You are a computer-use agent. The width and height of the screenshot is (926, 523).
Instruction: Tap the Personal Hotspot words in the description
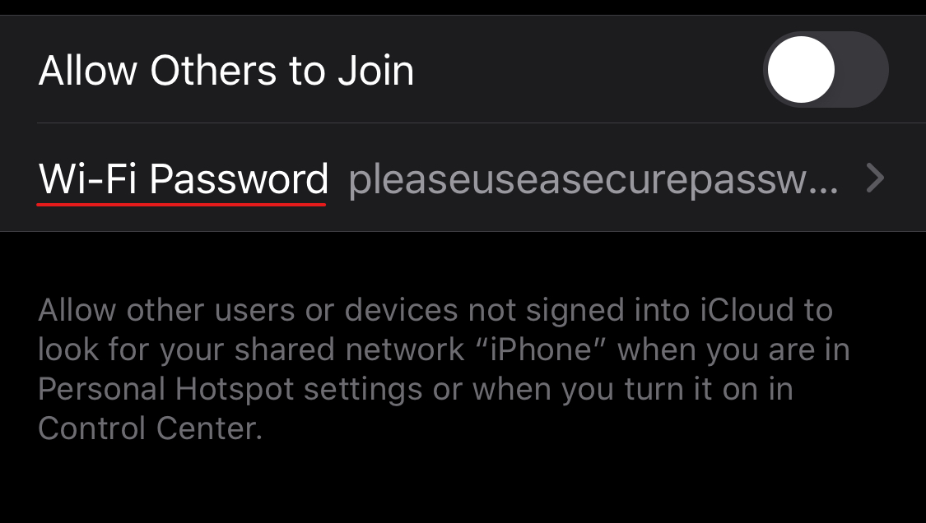(x=166, y=390)
